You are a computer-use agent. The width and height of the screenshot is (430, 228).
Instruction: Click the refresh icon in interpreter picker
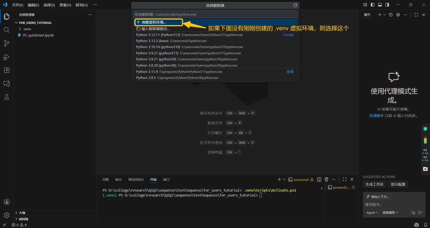(x=295, y=5)
